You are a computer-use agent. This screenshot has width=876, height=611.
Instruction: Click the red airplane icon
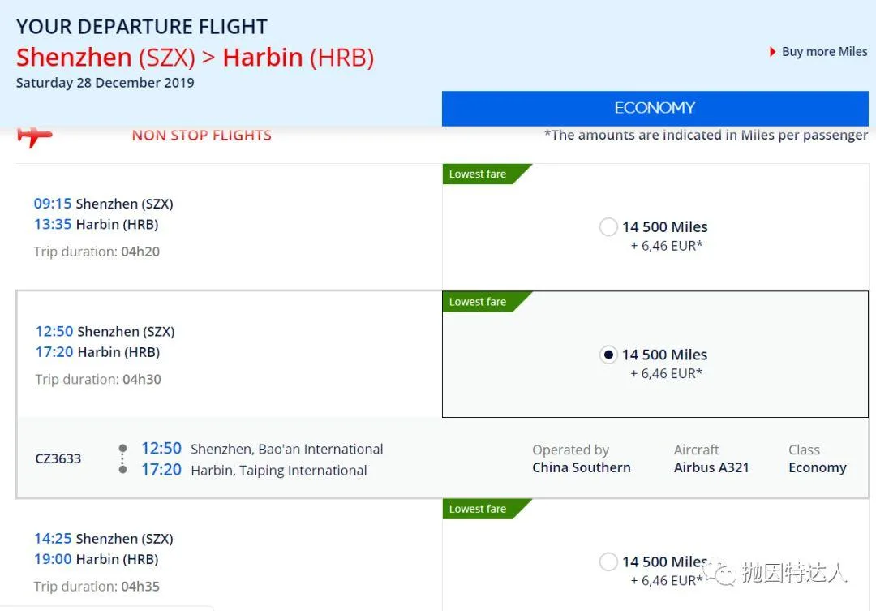(34, 136)
